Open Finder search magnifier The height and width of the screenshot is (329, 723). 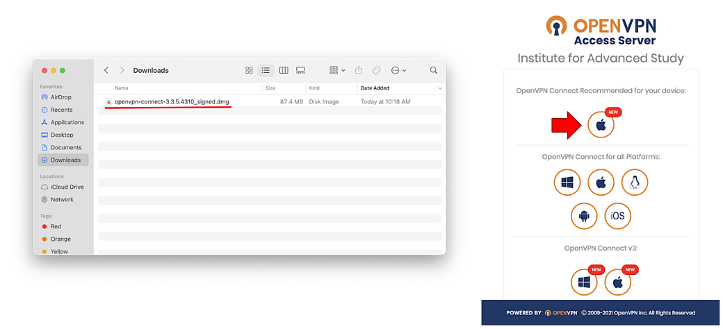pyautogui.click(x=434, y=70)
